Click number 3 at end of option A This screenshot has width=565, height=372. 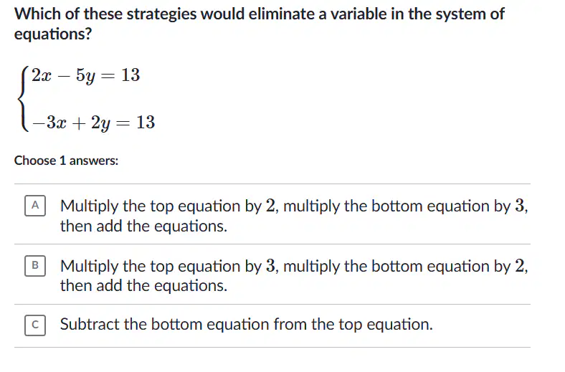(x=520, y=206)
